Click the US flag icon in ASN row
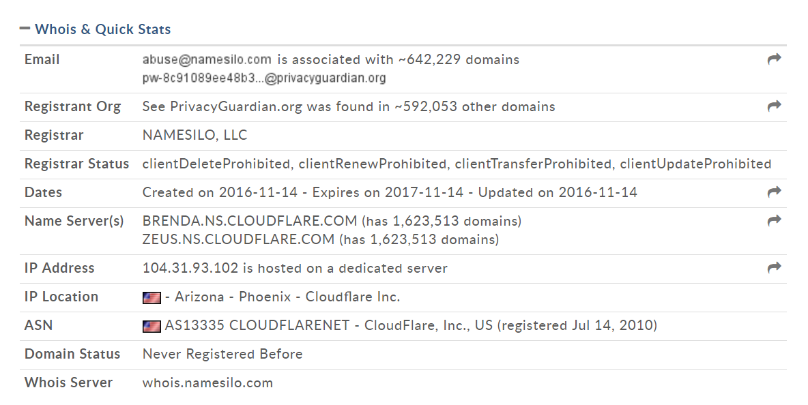Image resolution: width=808 pixels, height=405 pixels. click(x=151, y=327)
